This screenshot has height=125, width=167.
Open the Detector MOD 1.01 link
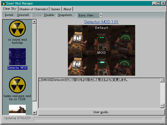102,22
